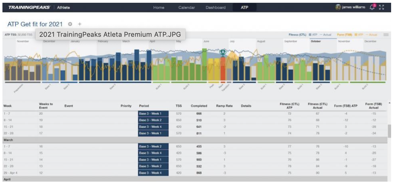The width and height of the screenshot is (396, 185).
Task: Switch to the Calendar tab
Action: 187,8
